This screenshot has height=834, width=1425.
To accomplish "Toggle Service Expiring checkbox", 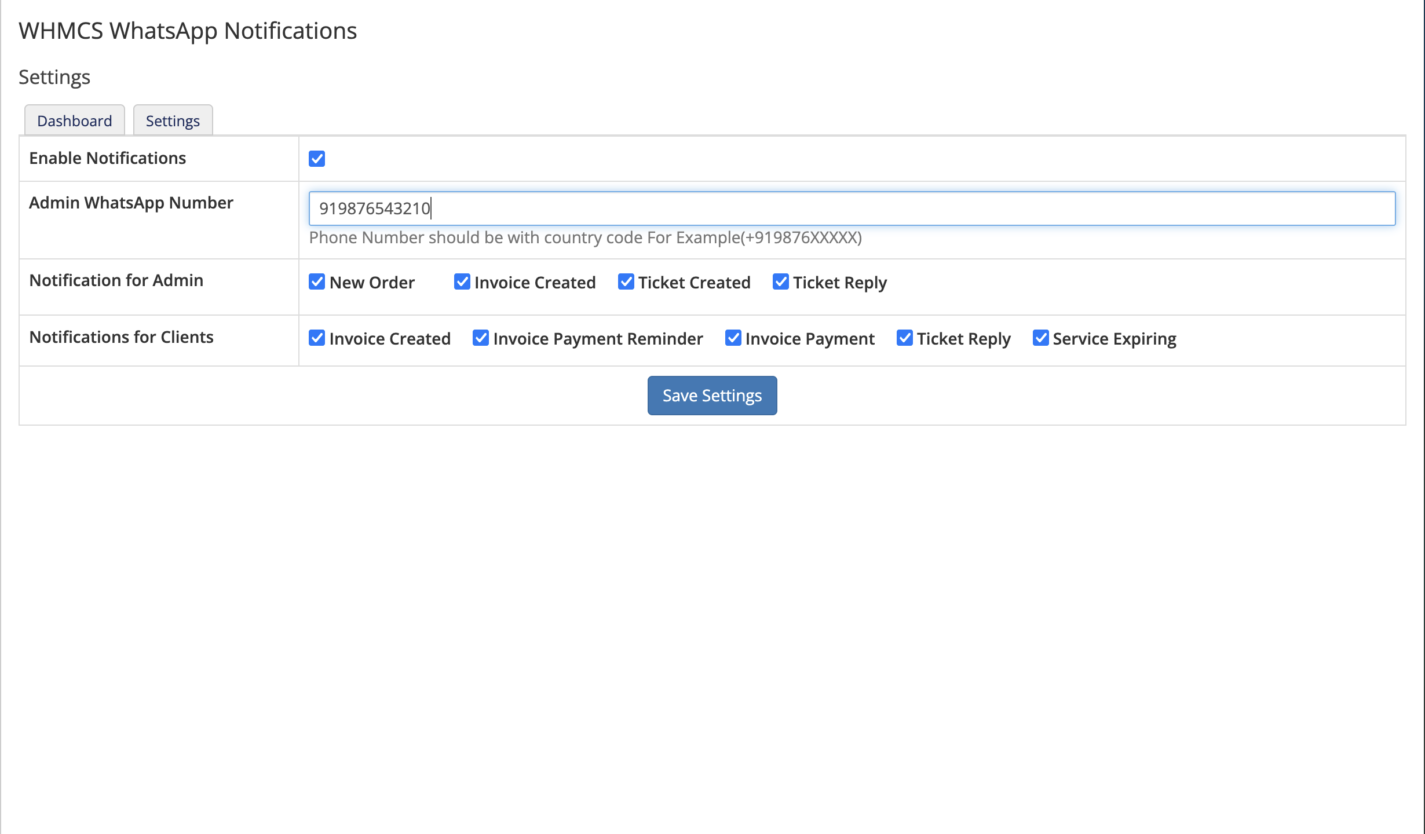I will coord(1040,338).
